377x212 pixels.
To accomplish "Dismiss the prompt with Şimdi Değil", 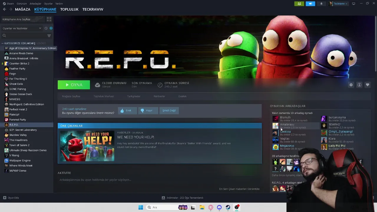I will (169, 110).
